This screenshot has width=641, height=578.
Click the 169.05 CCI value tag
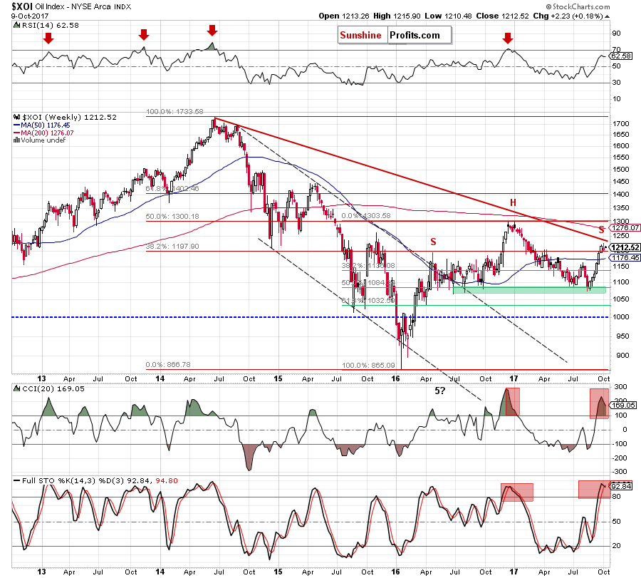coord(623,406)
